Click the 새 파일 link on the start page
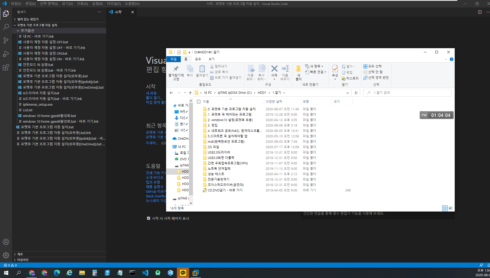 151,93
